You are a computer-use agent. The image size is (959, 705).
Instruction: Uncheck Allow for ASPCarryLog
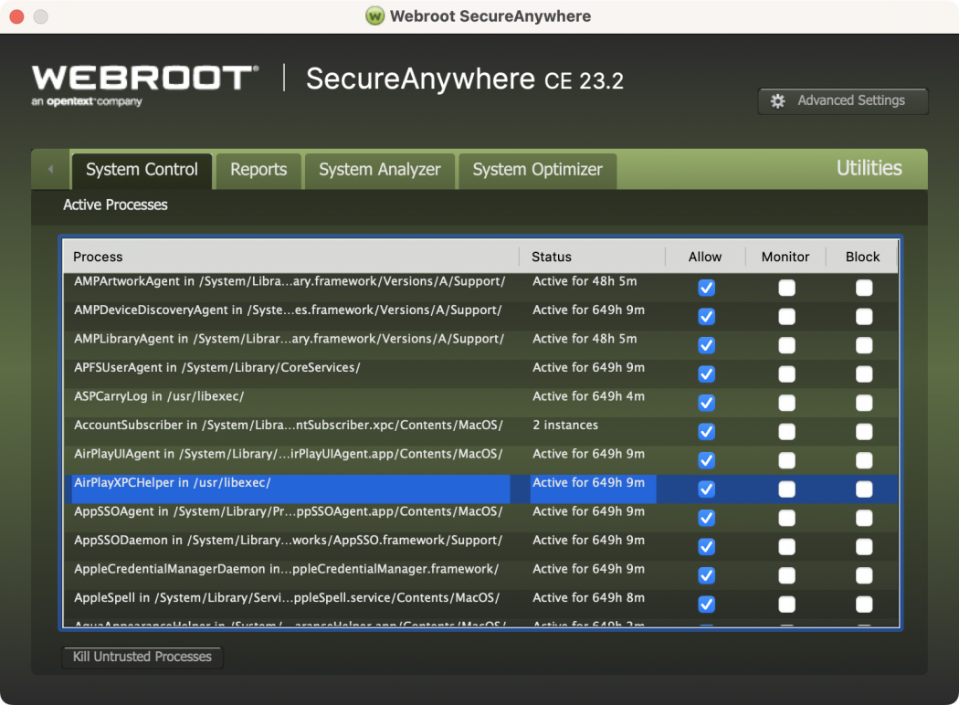tap(706, 403)
